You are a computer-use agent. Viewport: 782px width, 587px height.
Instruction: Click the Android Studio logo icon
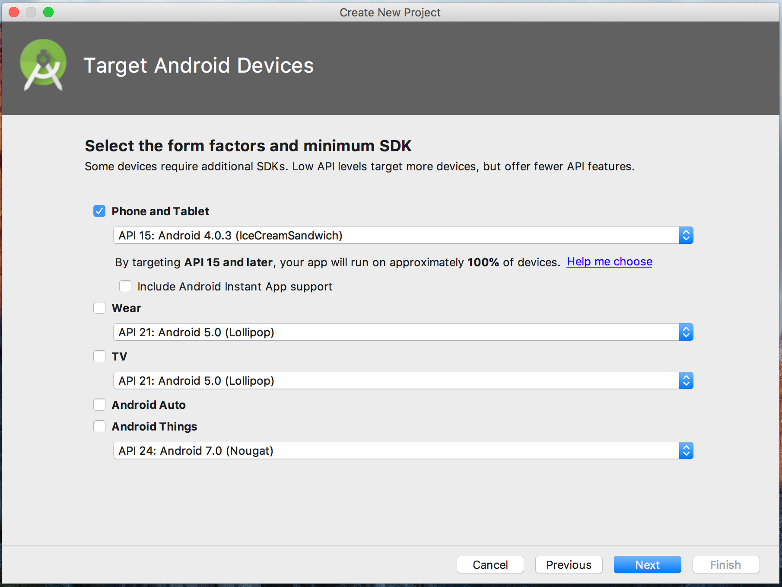point(43,65)
